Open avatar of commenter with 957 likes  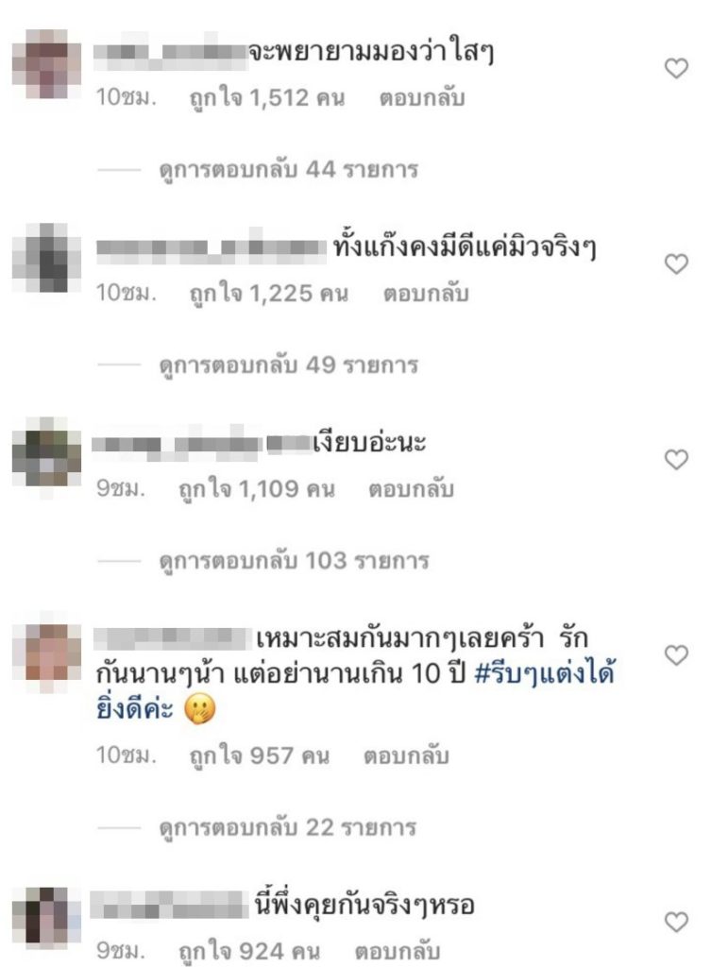click(x=47, y=653)
